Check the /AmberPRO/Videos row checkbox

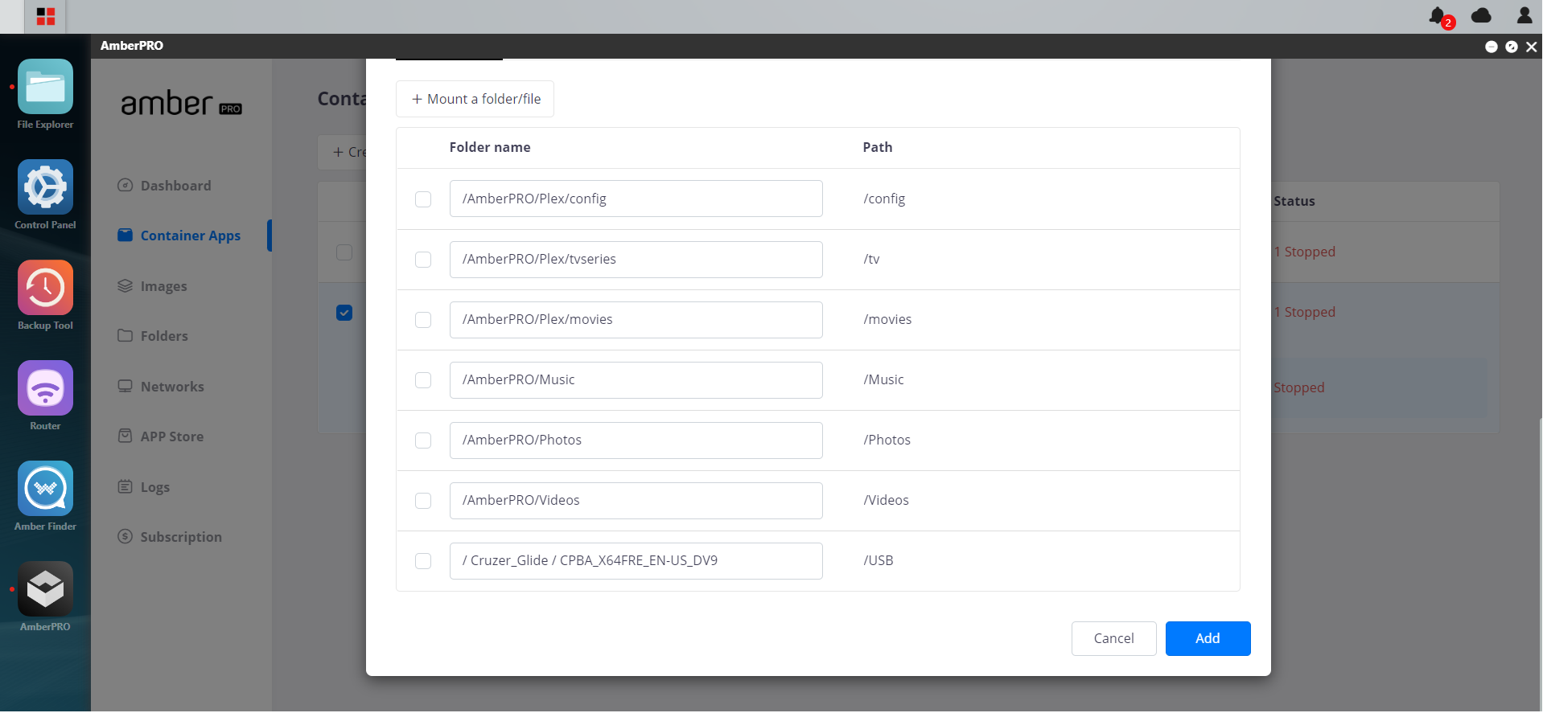pyautogui.click(x=423, y=501)
